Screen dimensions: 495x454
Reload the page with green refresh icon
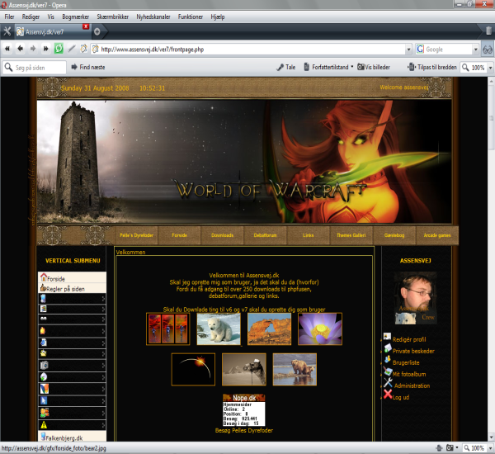pyautogui.click(x=59, y=49)
